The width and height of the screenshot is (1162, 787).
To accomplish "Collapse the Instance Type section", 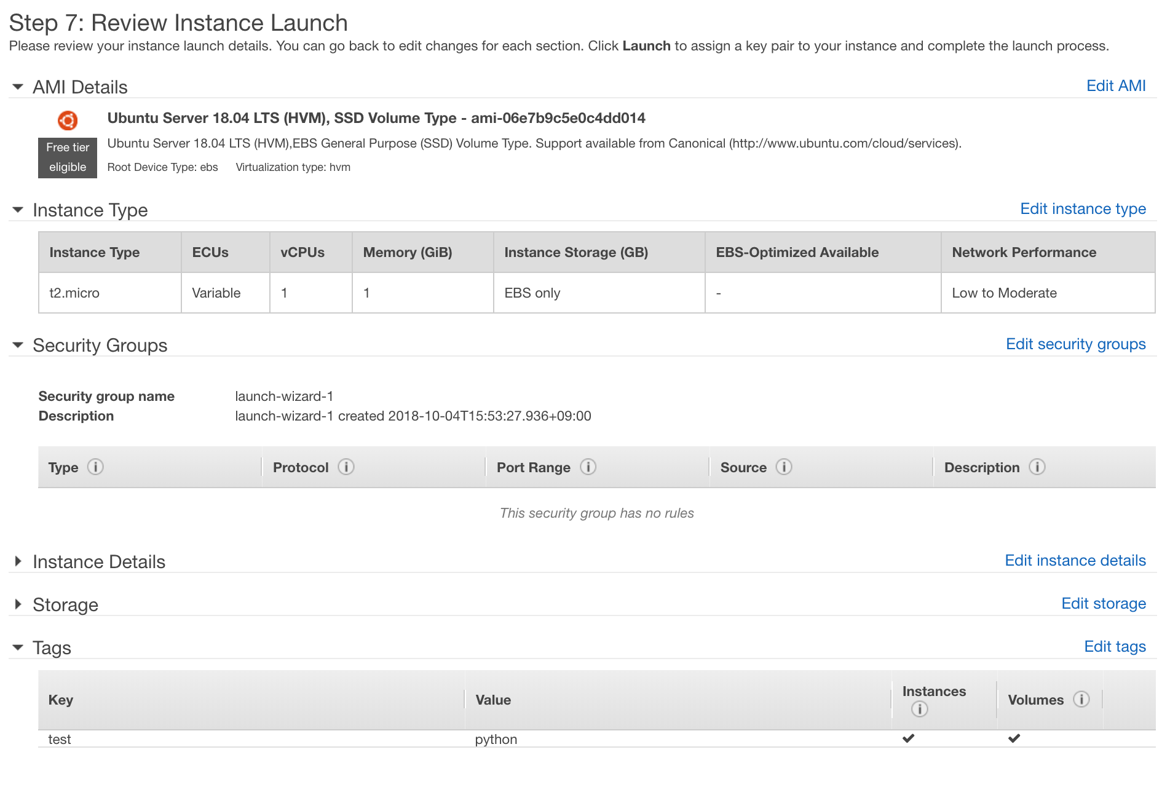I will 18,210.
